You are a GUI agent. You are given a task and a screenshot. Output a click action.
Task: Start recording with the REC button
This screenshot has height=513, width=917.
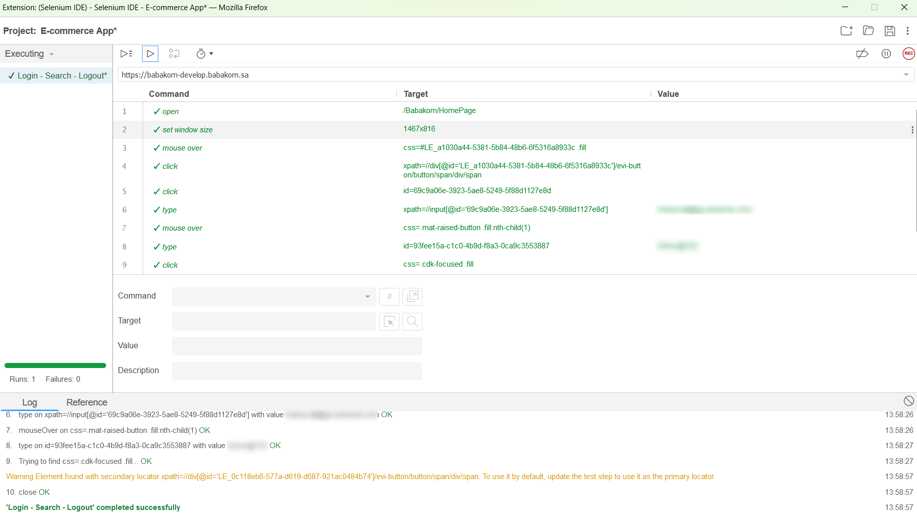[x=908, y=53]
